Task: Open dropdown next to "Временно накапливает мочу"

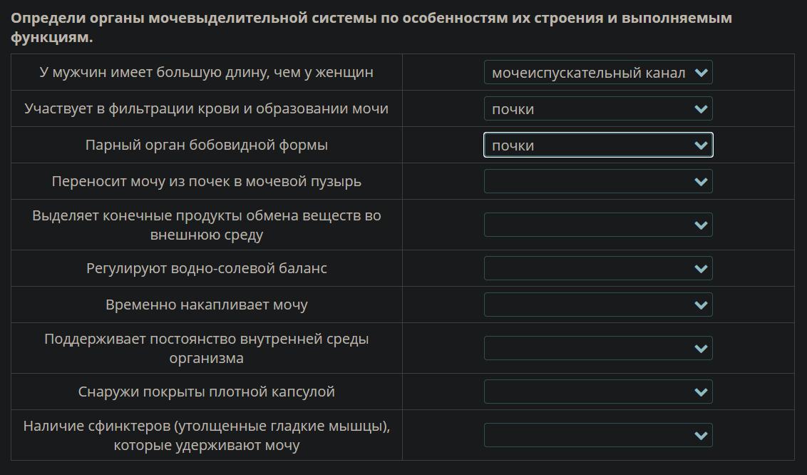Action: pyautogui.click(x=597, y=305)
